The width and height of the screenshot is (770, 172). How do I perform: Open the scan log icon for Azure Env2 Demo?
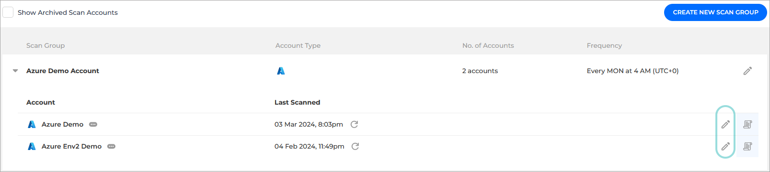747,146
